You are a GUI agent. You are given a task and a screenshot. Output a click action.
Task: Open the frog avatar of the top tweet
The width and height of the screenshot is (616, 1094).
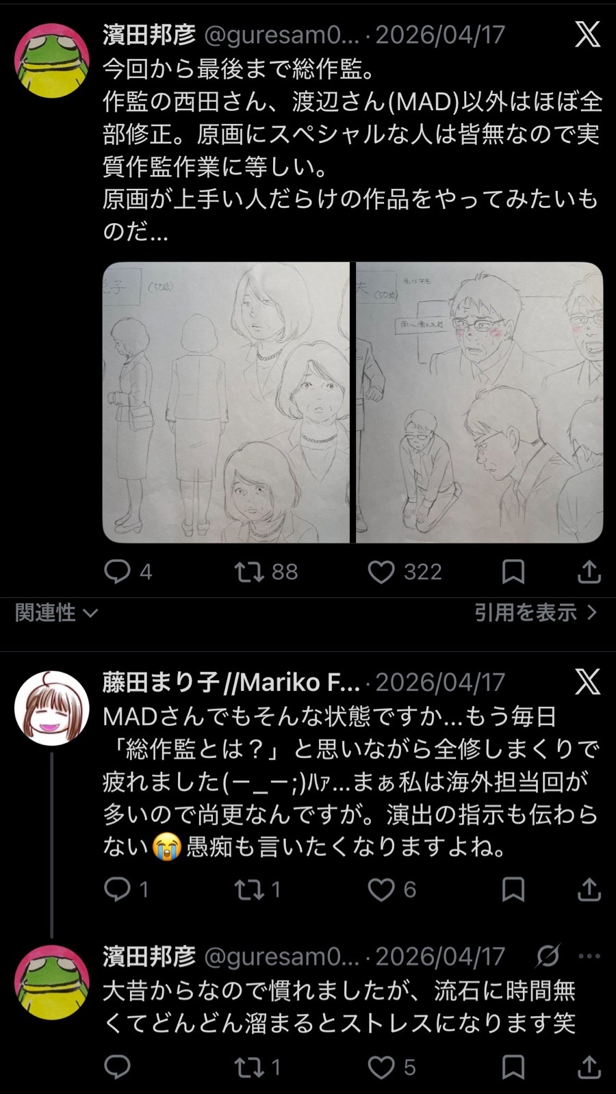pyautogui.click(x=52, y=61)
